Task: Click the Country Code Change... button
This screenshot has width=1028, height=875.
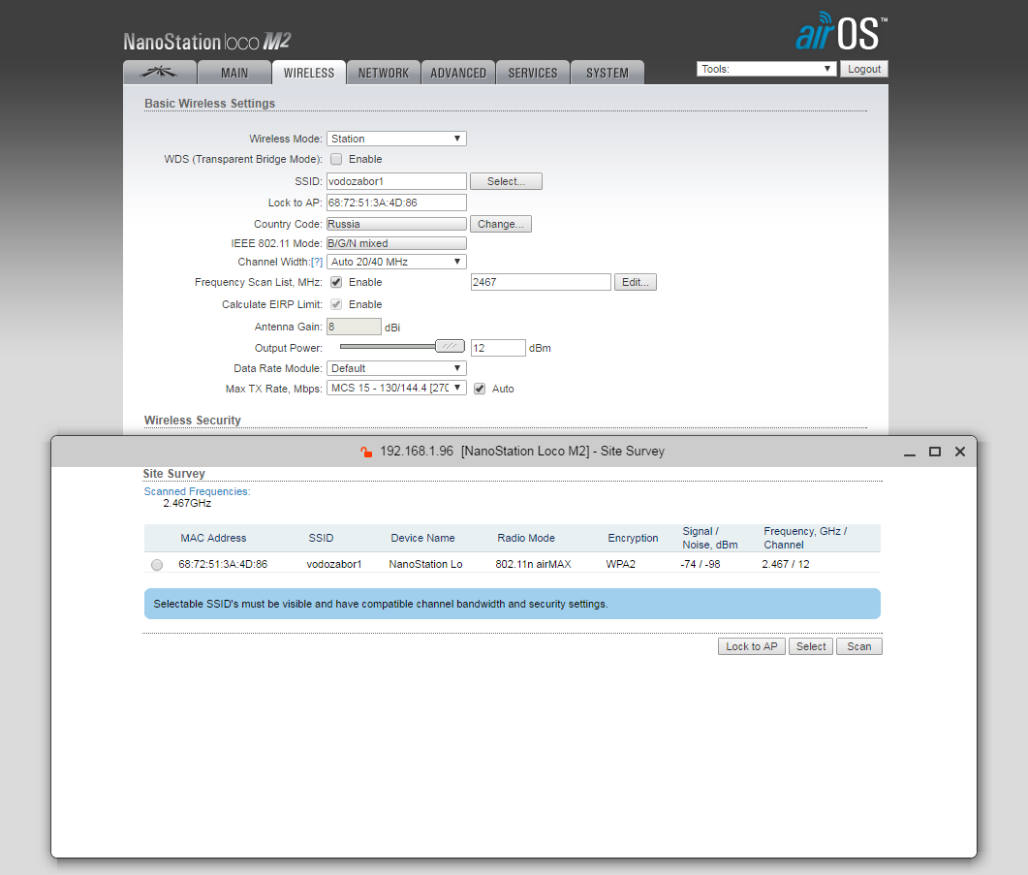Action: (x=500, y=224)
